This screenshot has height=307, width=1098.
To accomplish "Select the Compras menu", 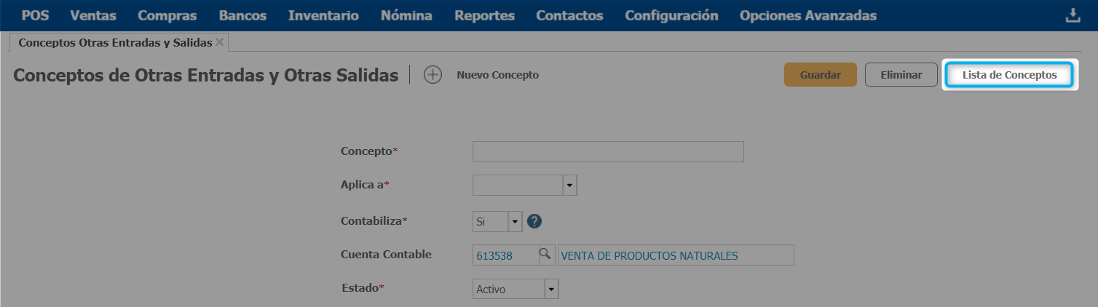I will pyautogui.click(x=167, y=15).
